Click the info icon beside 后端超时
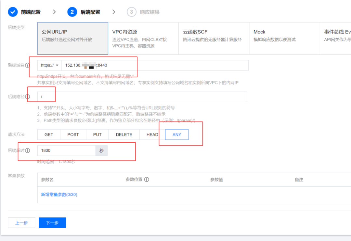Viewport: 351px width, 241px height. tap(27, 150)
